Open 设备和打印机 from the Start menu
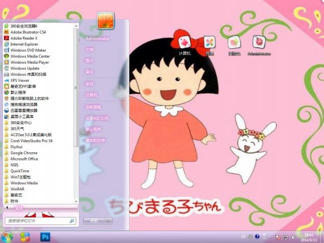 [x=97, y=118]
